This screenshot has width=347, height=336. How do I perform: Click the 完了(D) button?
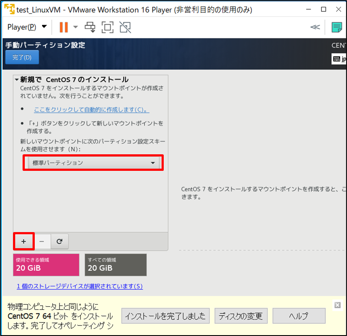[22, 57]
